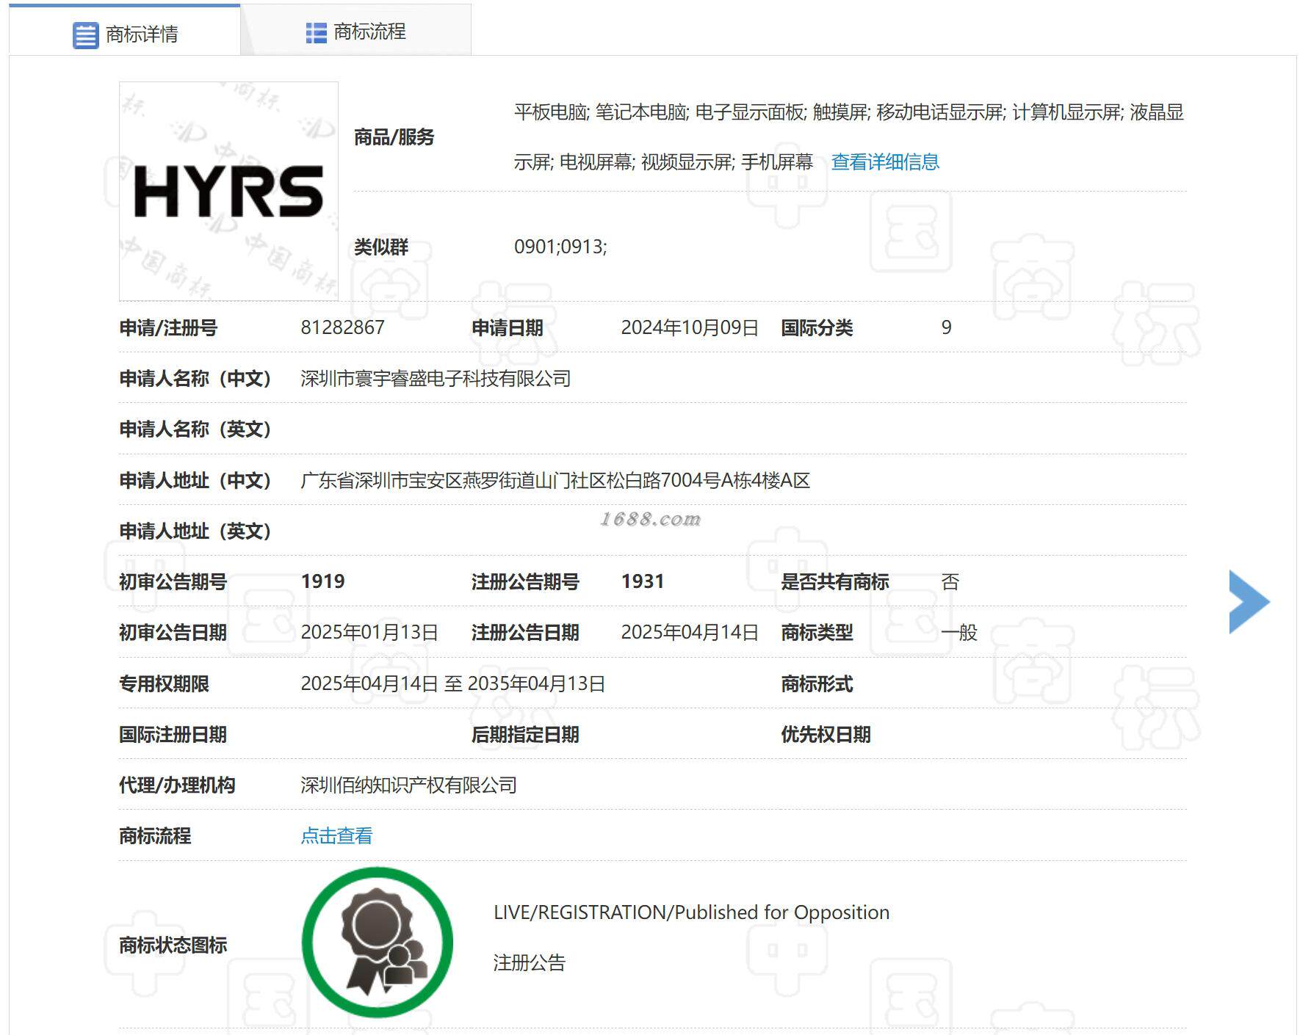Viewport: 1300px width, 1035px height.
Task: Click the 国际注册日期 field label
Action: [173, 735]
